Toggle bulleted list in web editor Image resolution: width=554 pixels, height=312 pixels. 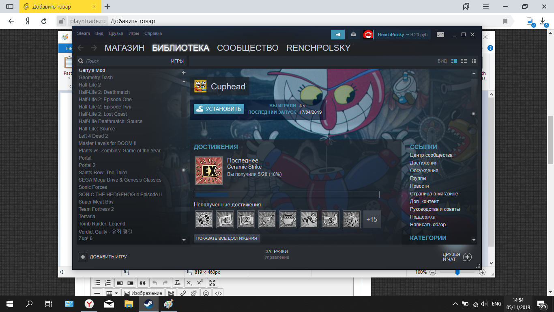(x=97, y=283)
